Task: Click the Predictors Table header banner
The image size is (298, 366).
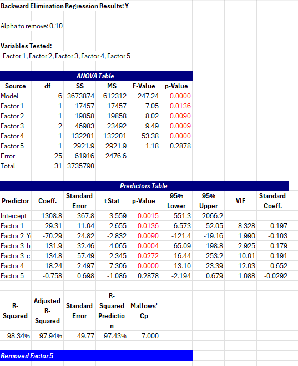Action: pyautogui.click(x=144, y=186)
